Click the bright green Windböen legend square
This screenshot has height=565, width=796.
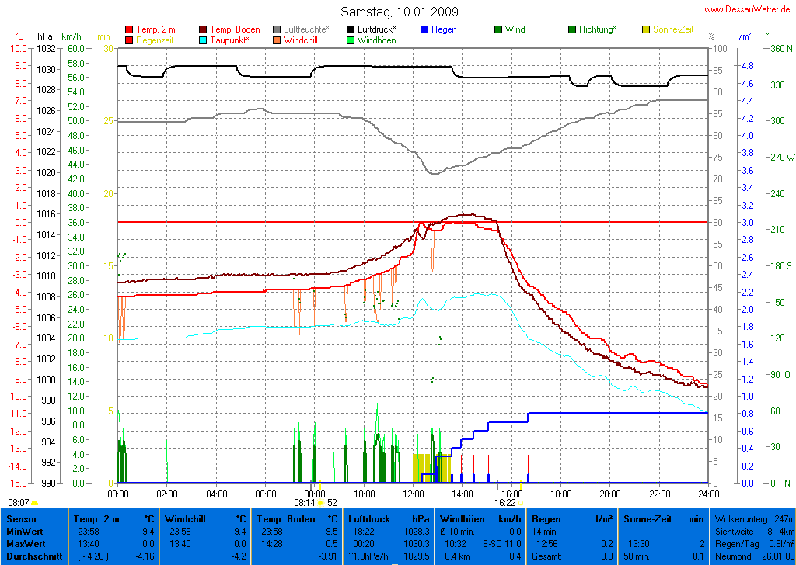click(351, 40)
